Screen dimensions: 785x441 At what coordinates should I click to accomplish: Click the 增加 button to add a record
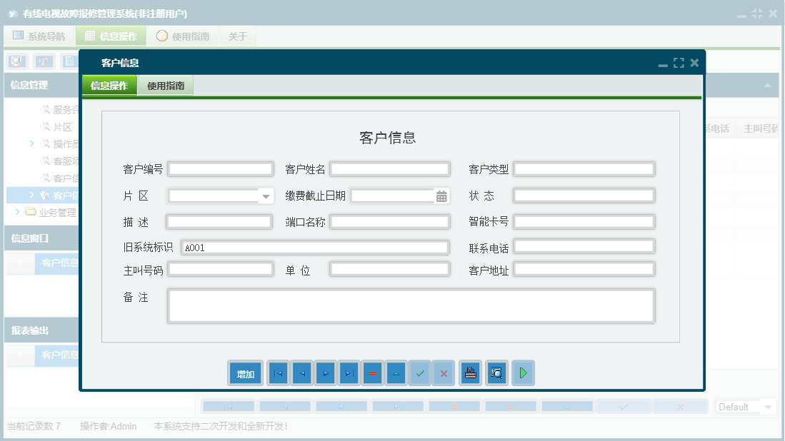245,372
